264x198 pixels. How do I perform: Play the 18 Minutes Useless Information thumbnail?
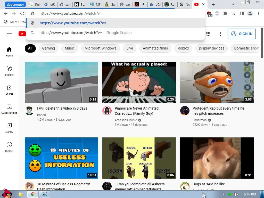pyautogui.click(x=61, y=158)
